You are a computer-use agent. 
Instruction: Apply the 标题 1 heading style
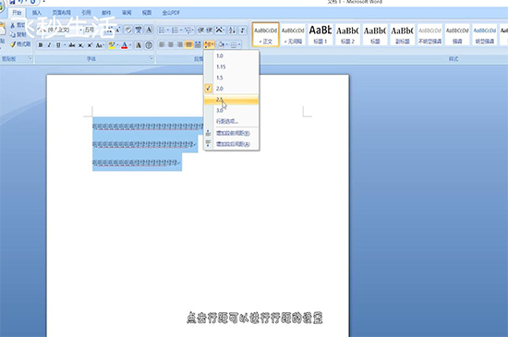tap(321, 34)
